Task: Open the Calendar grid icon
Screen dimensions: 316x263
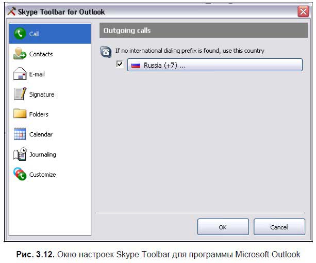Action: 20,134
